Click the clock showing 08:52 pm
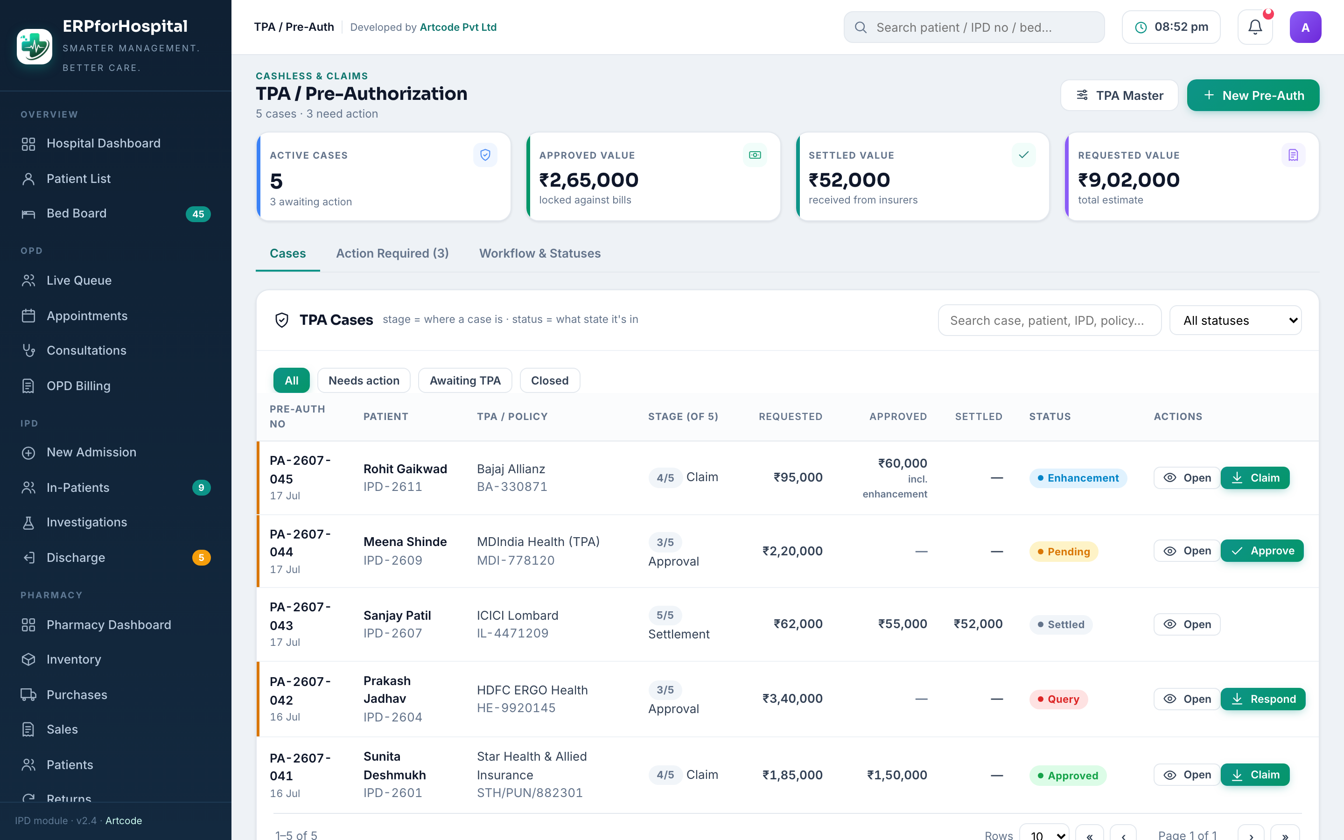Viewport: 1344px width, 840px height. pyautogui.click(x=1171, y=27)
